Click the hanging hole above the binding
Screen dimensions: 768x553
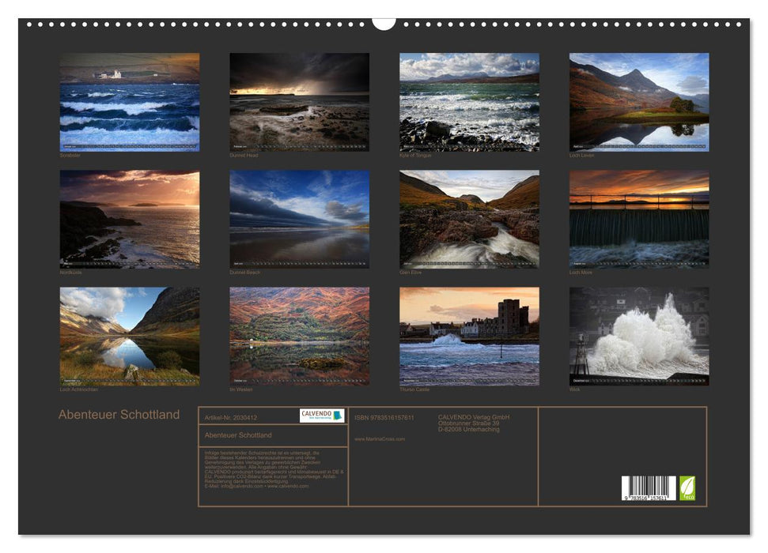(x=383, y=16)
